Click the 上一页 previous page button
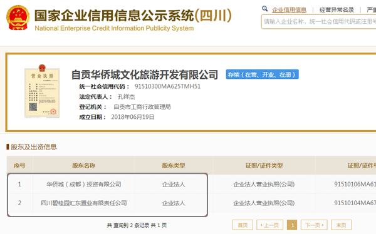 pyautogui.click(x=269, y=225)
